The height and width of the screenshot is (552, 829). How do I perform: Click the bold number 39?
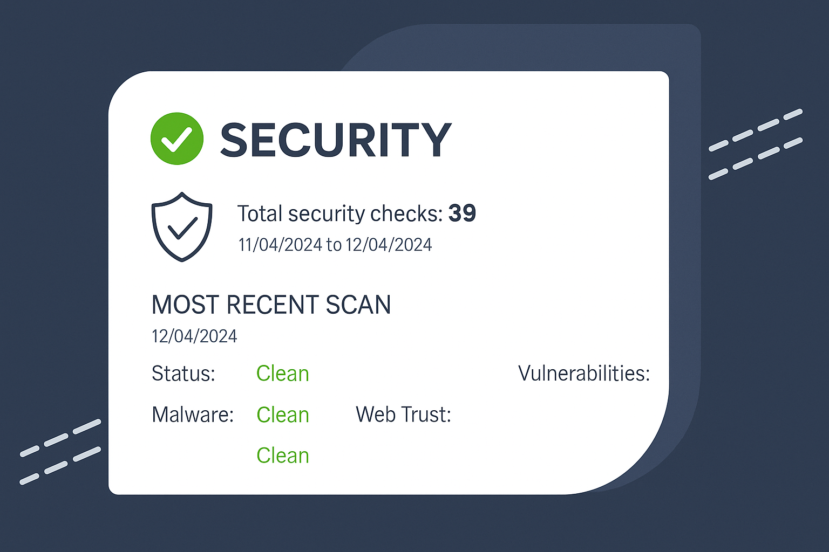[462, 213]
